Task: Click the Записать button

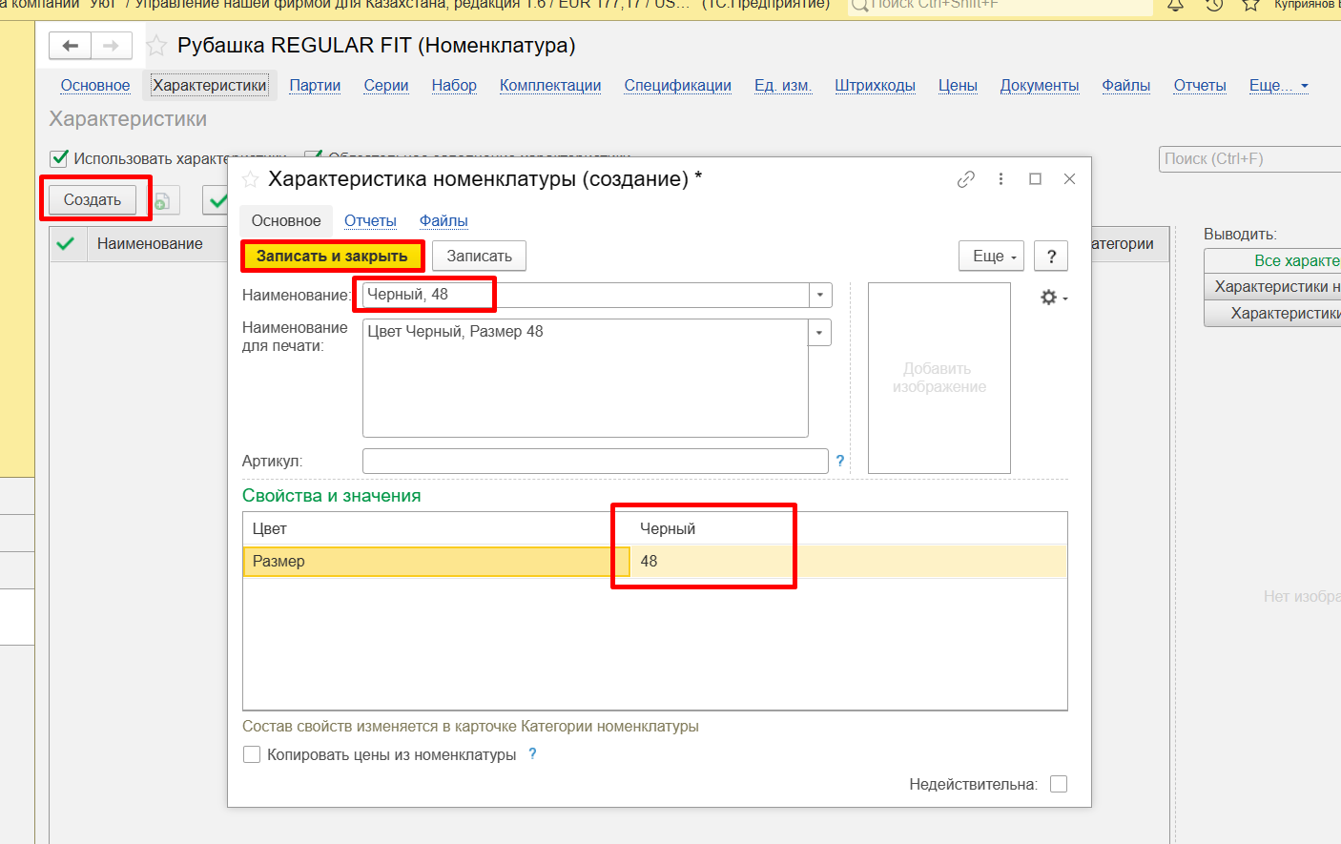Action: [479, 257]
